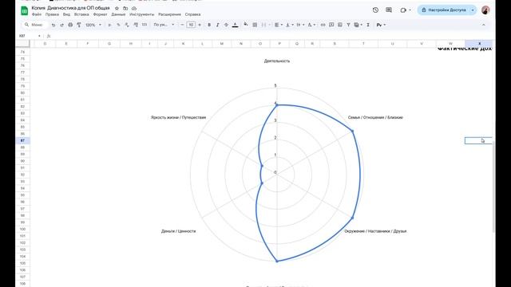Open the version history clock icon
511x287 pixels.
pos(375,10)
